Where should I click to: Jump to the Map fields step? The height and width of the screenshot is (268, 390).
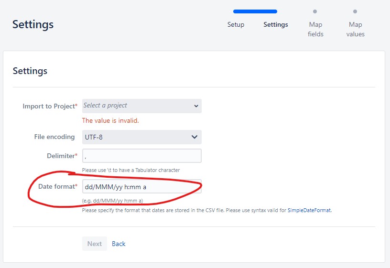(315, 29)
